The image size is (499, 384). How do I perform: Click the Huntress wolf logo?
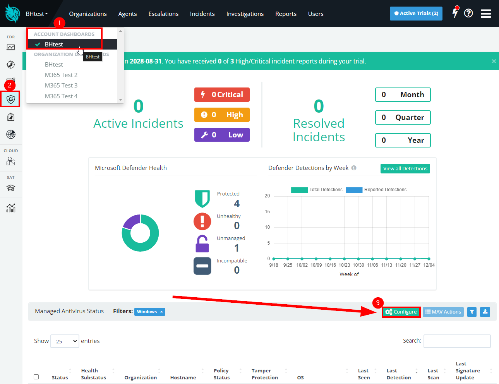pyautogui.click(x=12, y=14)
